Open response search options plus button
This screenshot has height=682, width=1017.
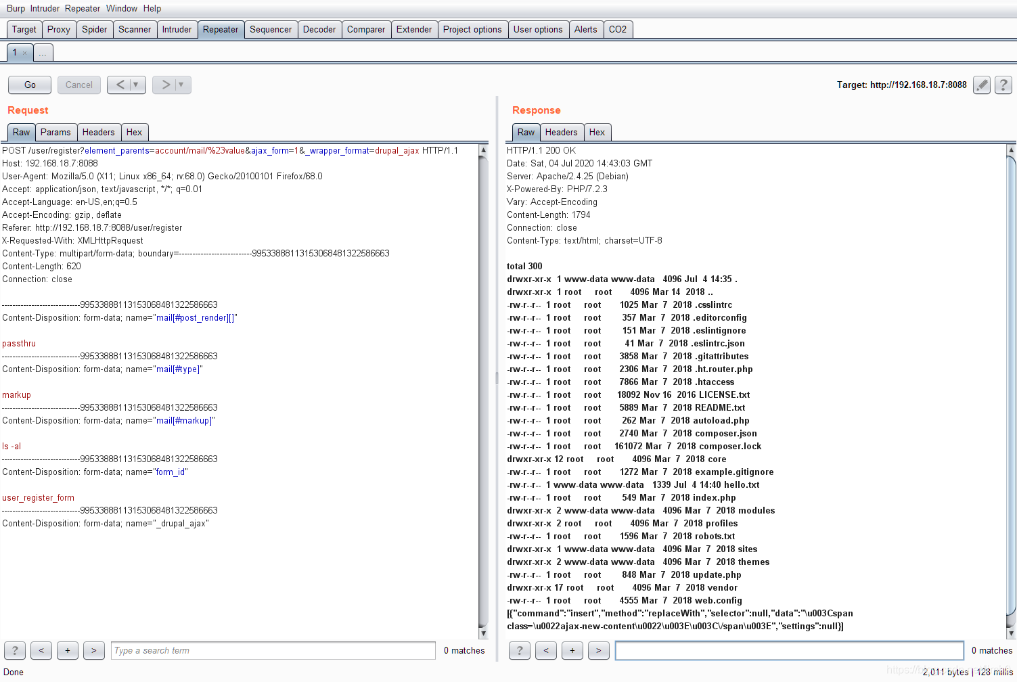click(x=572, y=650)
